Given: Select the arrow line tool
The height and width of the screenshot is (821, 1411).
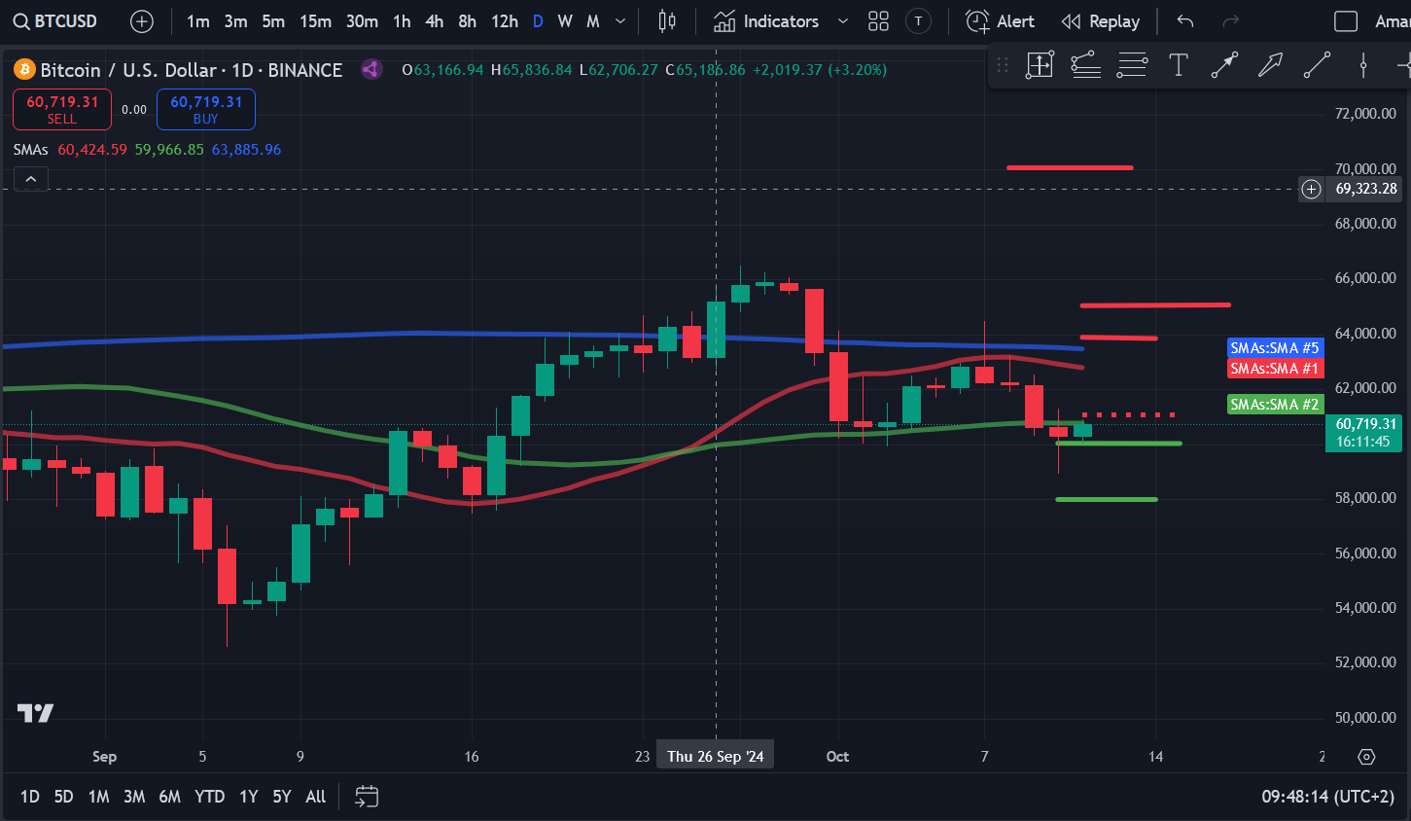Looking at the screenshot, I should pyautogui.click(x=1224, y=65).
